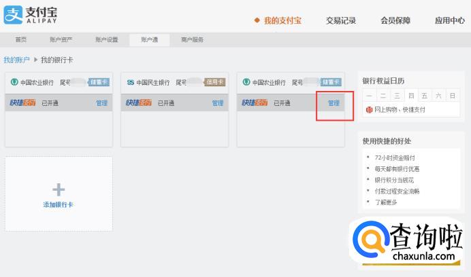
Task: Click 每天都有银行优惠 list item
Action: pos(397,169)
